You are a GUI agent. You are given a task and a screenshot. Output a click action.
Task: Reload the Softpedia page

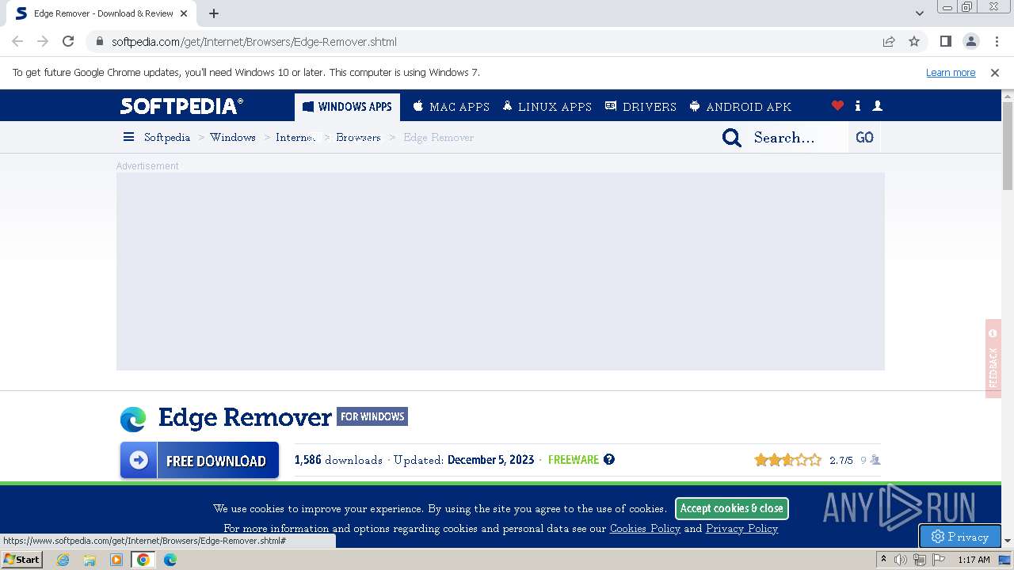[68, 42]
